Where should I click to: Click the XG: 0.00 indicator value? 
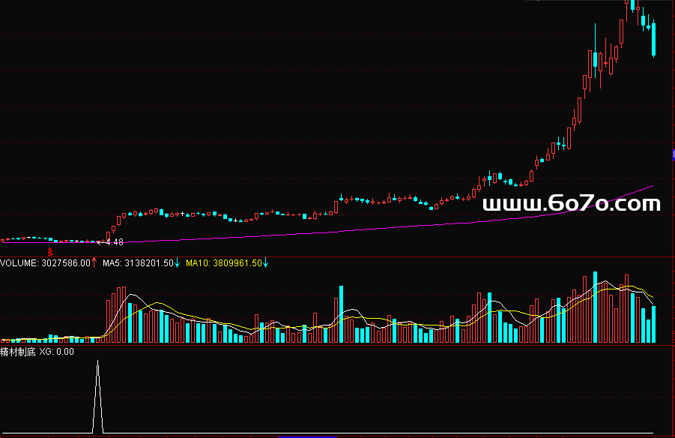pos(57,352)
